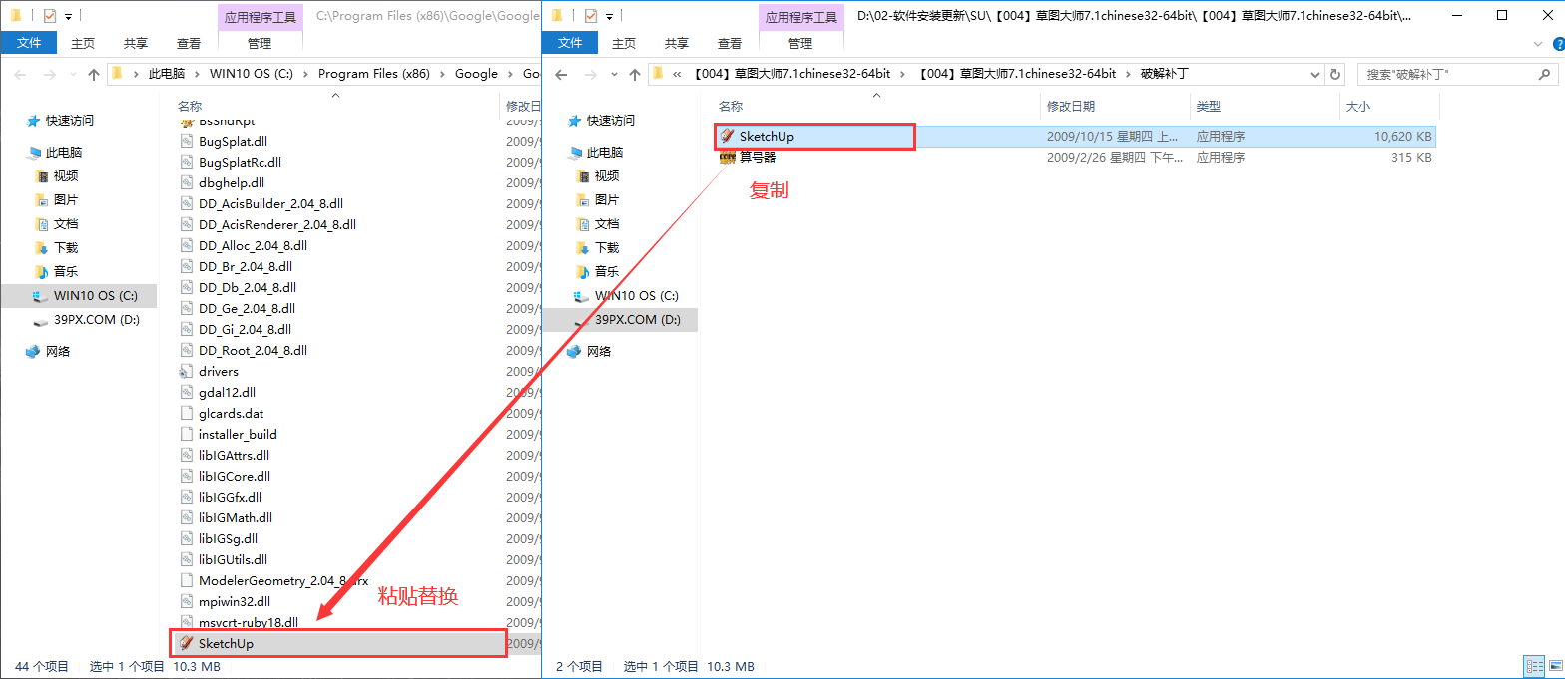Select BugSplatRc.dll in left window
Screen dimensions: 1565x679
pos(240,162)
